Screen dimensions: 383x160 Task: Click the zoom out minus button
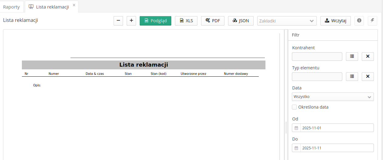pos(118,21)
